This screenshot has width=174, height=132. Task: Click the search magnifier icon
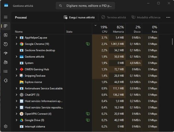[60, 6]
